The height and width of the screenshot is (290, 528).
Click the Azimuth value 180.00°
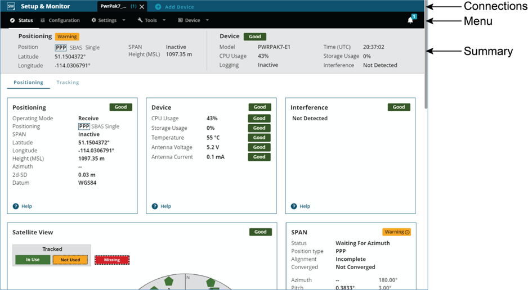[x=388, y=280]
